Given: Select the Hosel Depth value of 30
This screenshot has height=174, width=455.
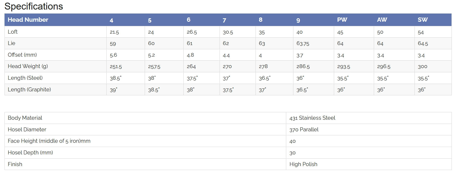Looking at the screenshot, I should click(292, 153).
